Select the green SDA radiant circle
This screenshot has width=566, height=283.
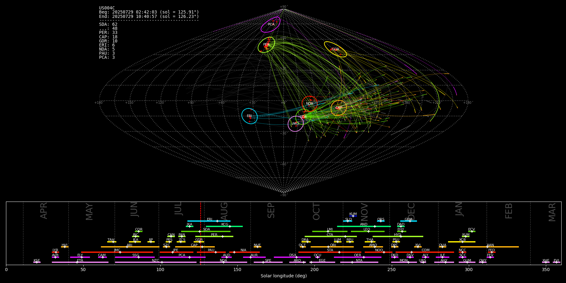tap(303, 117)
